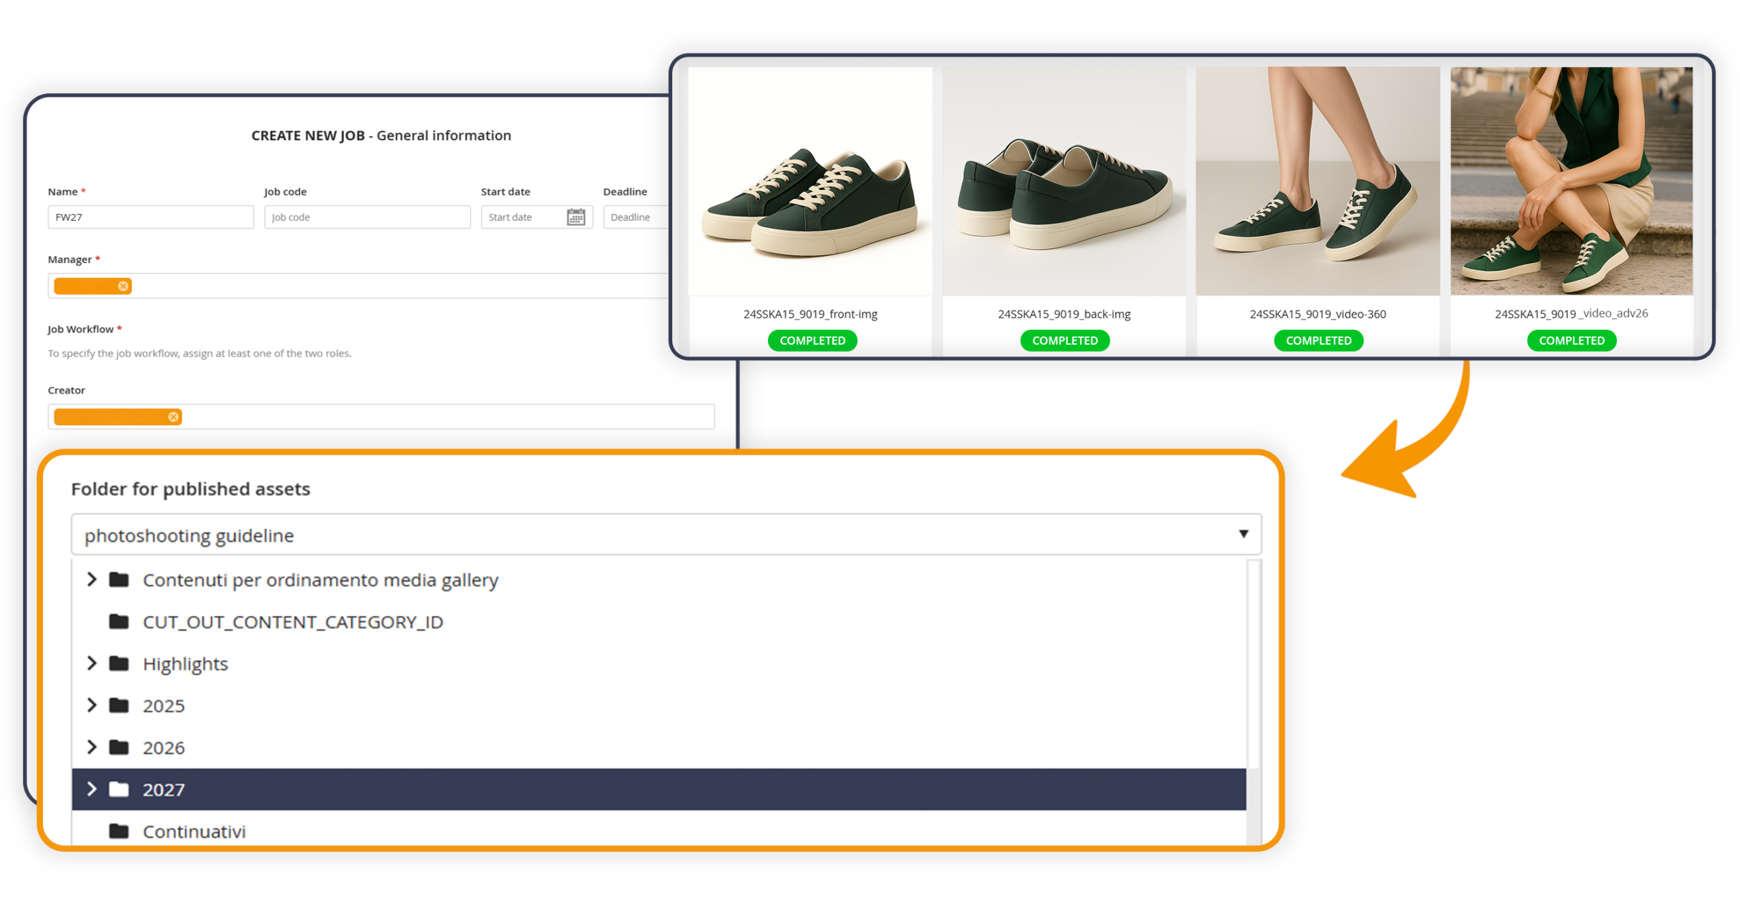Click the CUT_OUT_CONTENT_CATEGORY_ID folder icon

tap(119, 621)
